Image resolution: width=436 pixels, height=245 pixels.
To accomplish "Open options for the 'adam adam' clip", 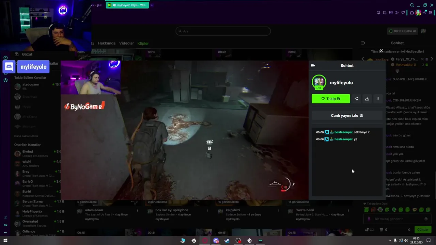I will 138,210.
